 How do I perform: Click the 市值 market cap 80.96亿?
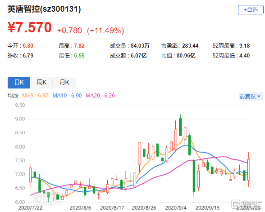(186, 56)
